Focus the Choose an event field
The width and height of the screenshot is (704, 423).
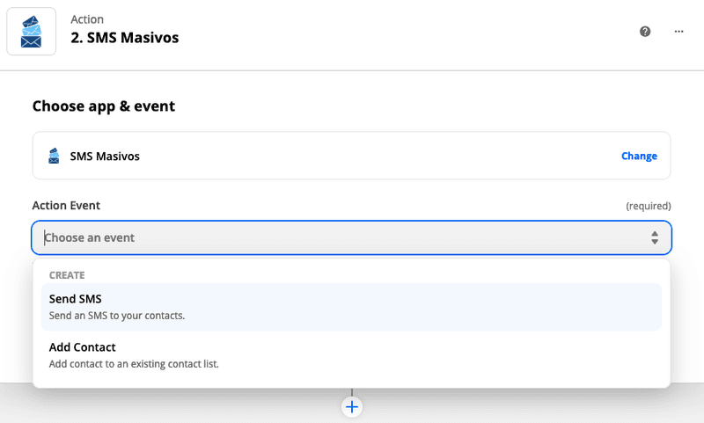pyautogui.click(x=351, y=237)
